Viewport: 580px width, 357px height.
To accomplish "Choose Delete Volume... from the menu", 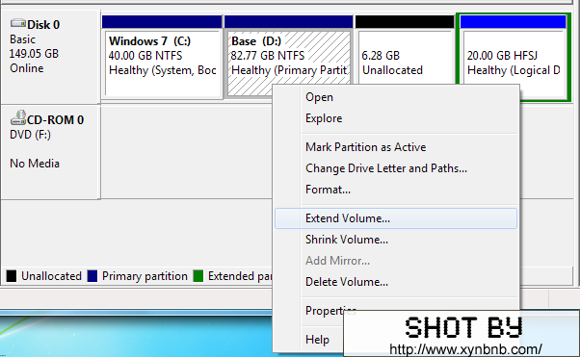I will pyautogui.click(x=396, y=282).
